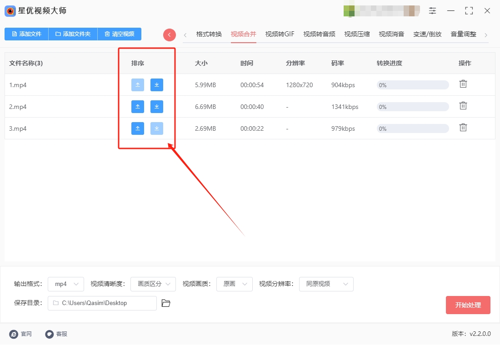The width and height of the screenshot is (500, 345).
Task: Open the 视频转GIF tab
Action: click(x=280, y=34)
